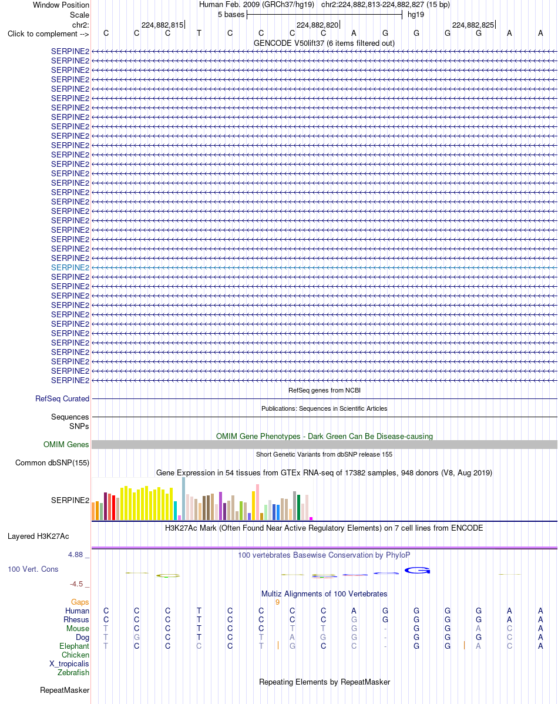Click the 'X_tropicalis' alignment row label
Viewport: 558px width, 704px height.
click(x=69, y=664)
